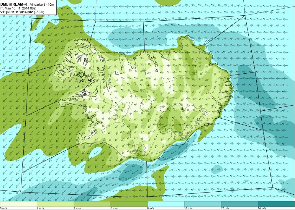
Task: Click the light cyan 8–10 m/s legend swatch
Action: (166, 204)
